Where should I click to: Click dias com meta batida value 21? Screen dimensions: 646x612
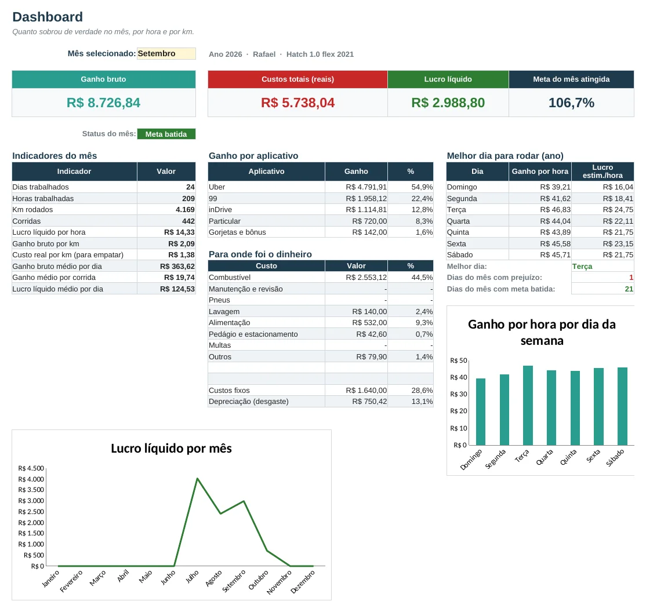click(x=603, y=289)
